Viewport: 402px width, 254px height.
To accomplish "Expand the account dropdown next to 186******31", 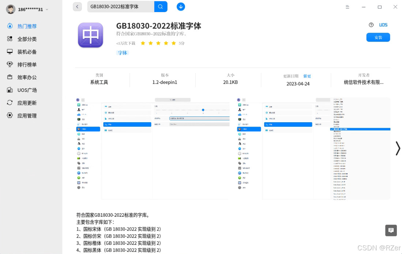I will pos(47,9).
